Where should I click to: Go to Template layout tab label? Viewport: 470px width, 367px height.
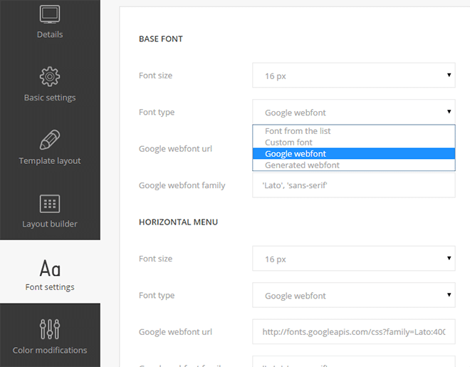click(50, 161)
